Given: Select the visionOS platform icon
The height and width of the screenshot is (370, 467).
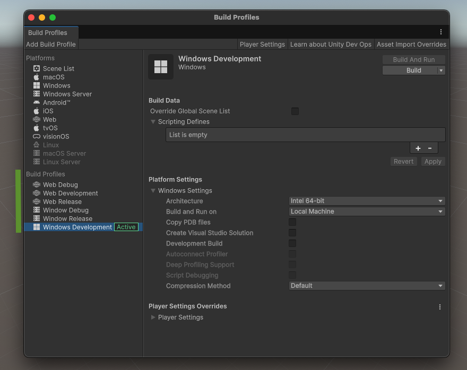Looking at the screenshot, I should pos(36,136).
